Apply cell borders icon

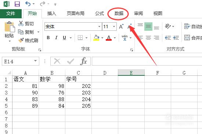click(x=80, y=38)
